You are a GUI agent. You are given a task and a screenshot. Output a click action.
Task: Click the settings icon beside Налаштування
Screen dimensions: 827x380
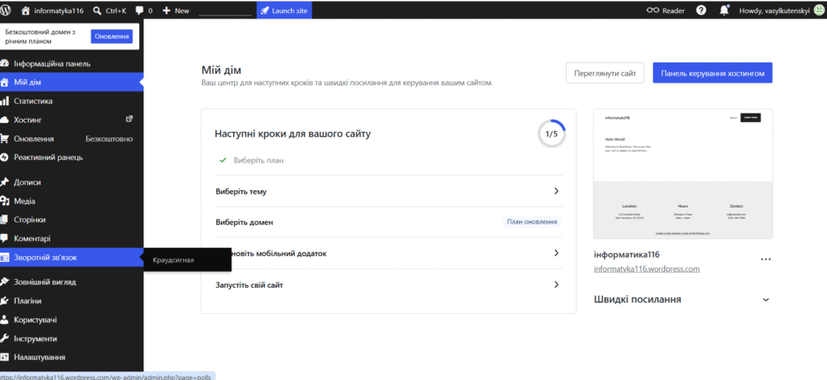(4, 357)
